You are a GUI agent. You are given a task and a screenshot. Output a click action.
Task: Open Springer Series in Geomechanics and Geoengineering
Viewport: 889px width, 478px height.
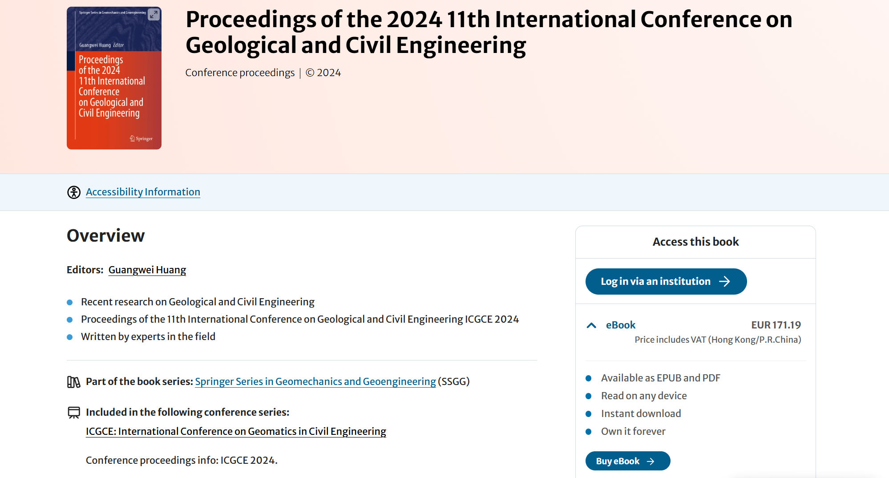pos(315,381)
